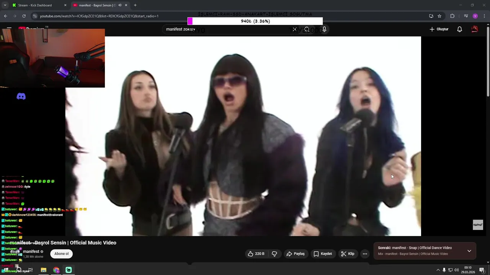Click the video player to pause
Screen dimensions: 490x275
point(243,136)
